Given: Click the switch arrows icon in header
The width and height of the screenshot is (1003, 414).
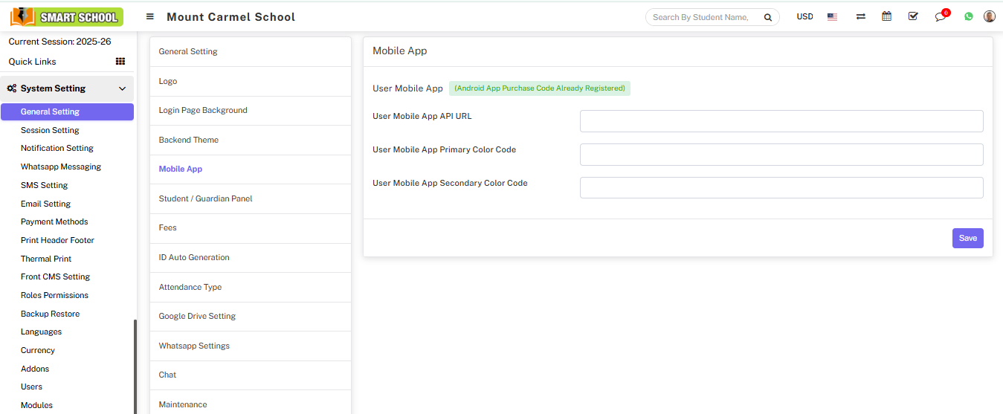Looking at the screenshot, I should pyautogui.click(x=860, y=16).
